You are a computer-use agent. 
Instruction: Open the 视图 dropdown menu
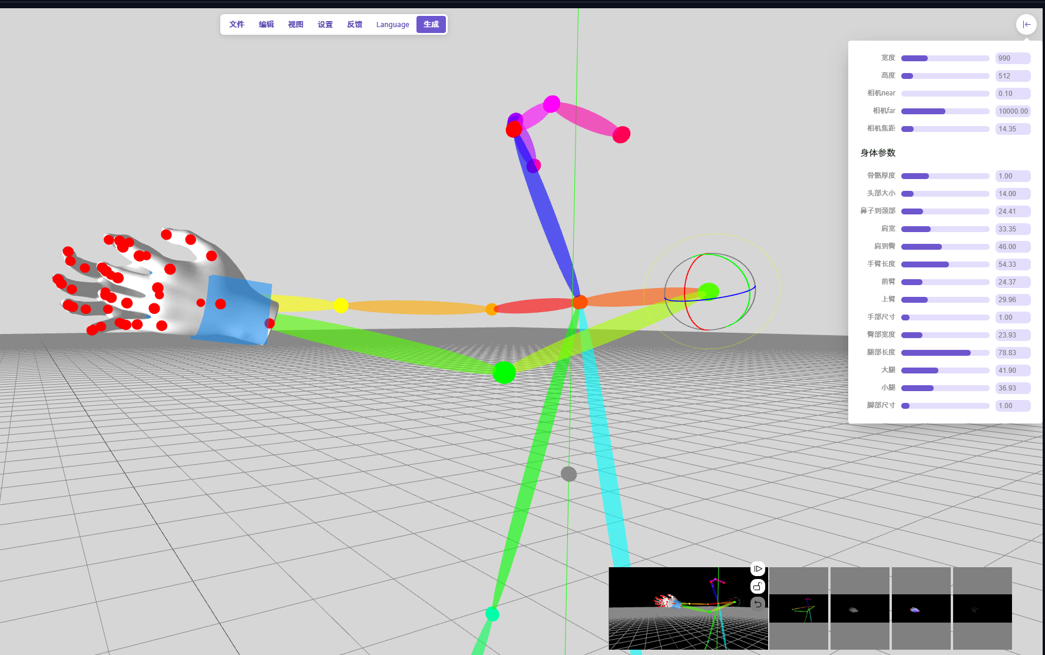(x=296, y=24)
